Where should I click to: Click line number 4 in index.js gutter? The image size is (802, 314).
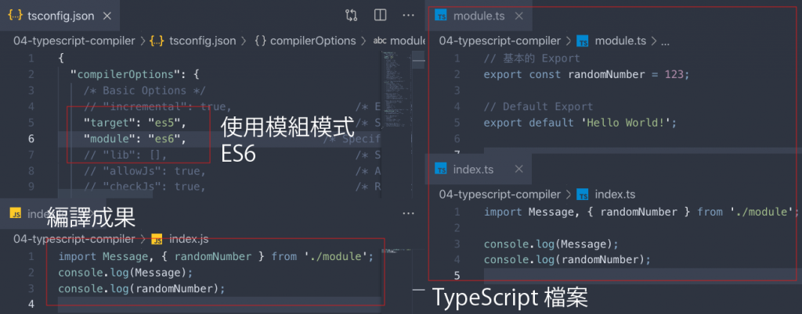pyautogui.click(x=31, y=305)
